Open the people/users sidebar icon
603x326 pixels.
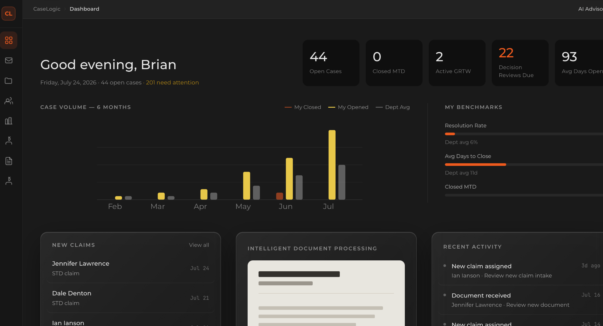coord(9,101)
